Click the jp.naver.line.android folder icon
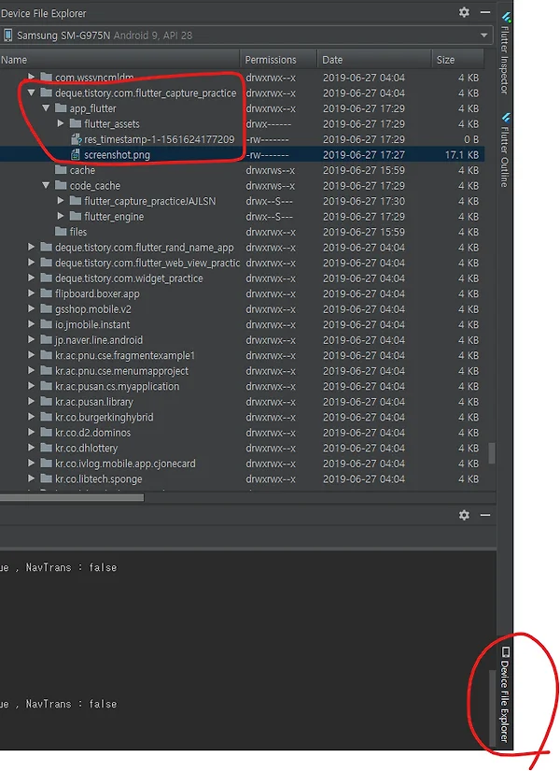560x771 pixels. tap(46, 339)
